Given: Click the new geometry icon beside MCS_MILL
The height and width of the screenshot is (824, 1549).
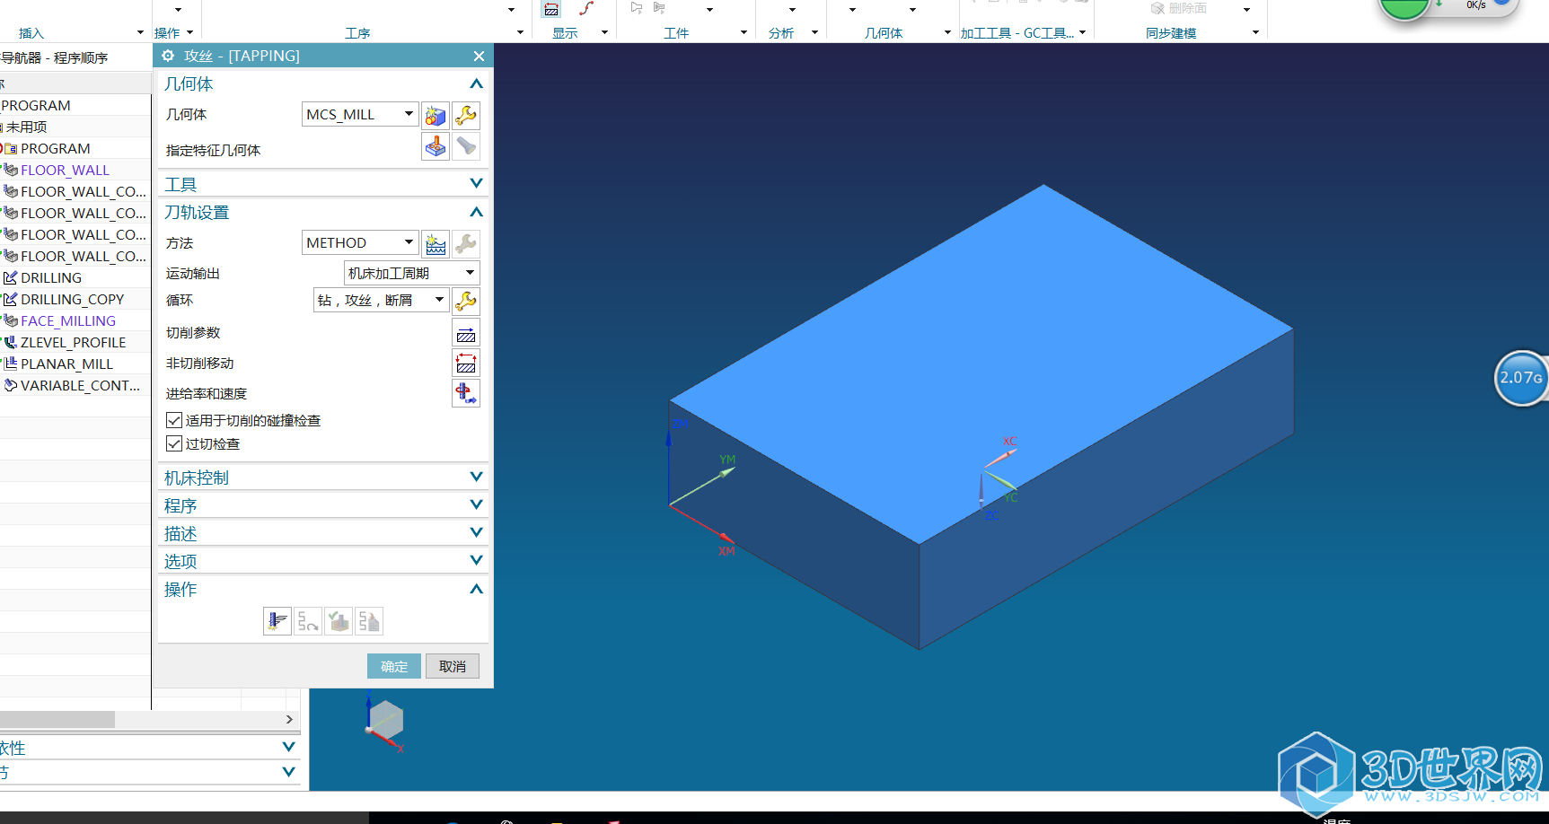Looking at the screenshot, I should [436, 116].
